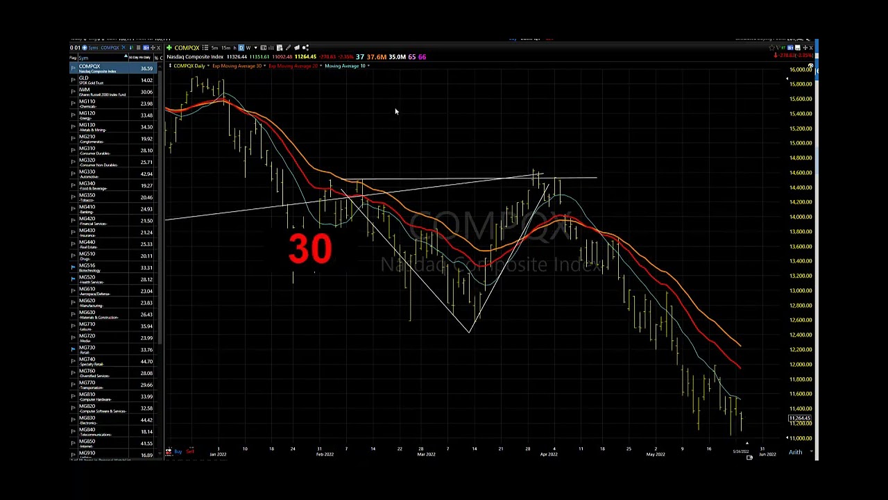Screen dimensions: 888x500
Task: Select the Daily D timeframe
Action: tap(241, 47)
